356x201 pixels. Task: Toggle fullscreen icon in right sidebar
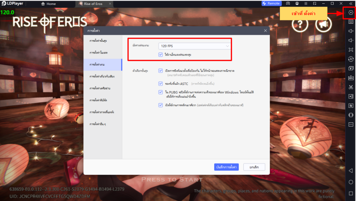[x=351, y=50]
